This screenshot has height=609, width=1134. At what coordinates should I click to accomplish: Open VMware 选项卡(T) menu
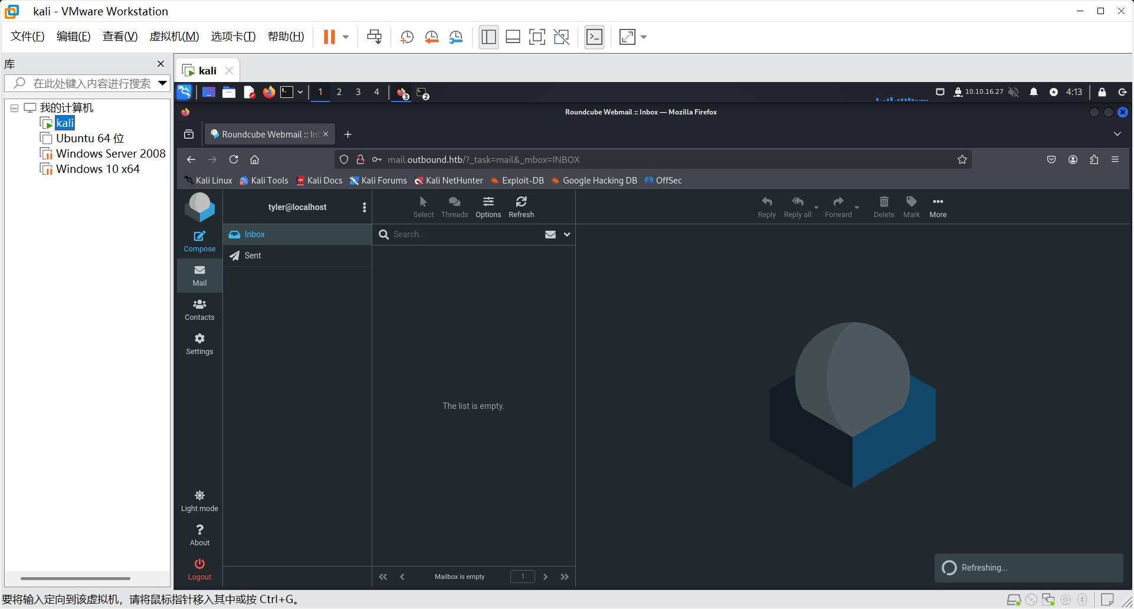(x=233, y=37)
